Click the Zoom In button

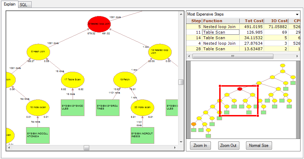[200, 145]
